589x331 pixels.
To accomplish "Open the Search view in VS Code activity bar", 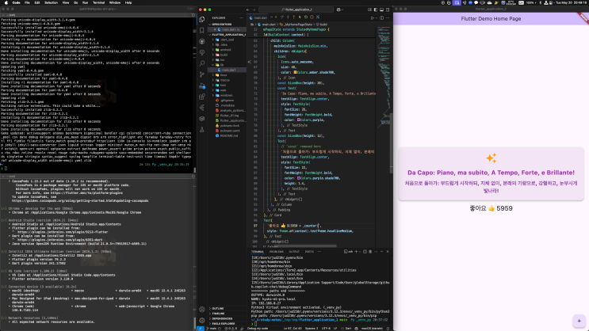I will tap(202, 63).
